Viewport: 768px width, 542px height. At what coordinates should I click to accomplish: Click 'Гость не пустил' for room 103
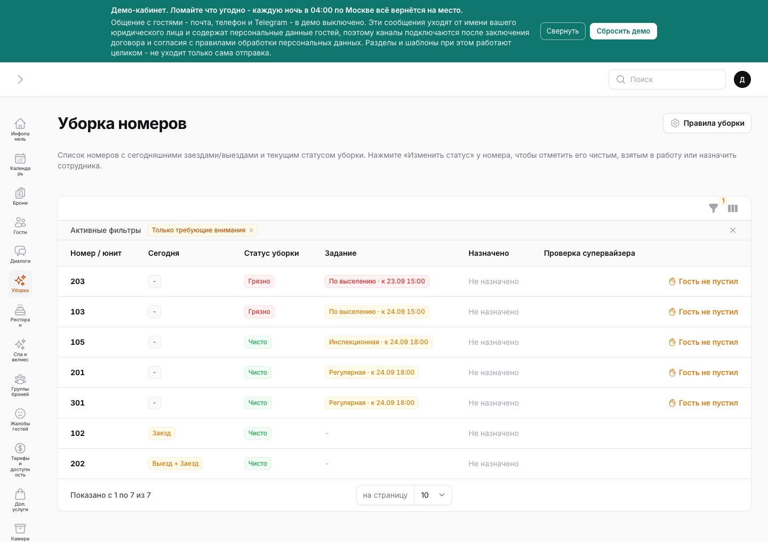point(703,312)
